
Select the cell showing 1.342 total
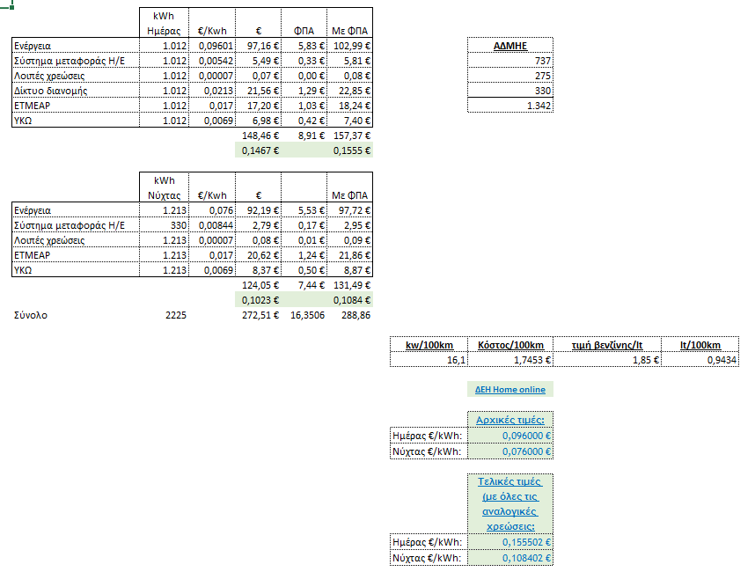(509, 106)
